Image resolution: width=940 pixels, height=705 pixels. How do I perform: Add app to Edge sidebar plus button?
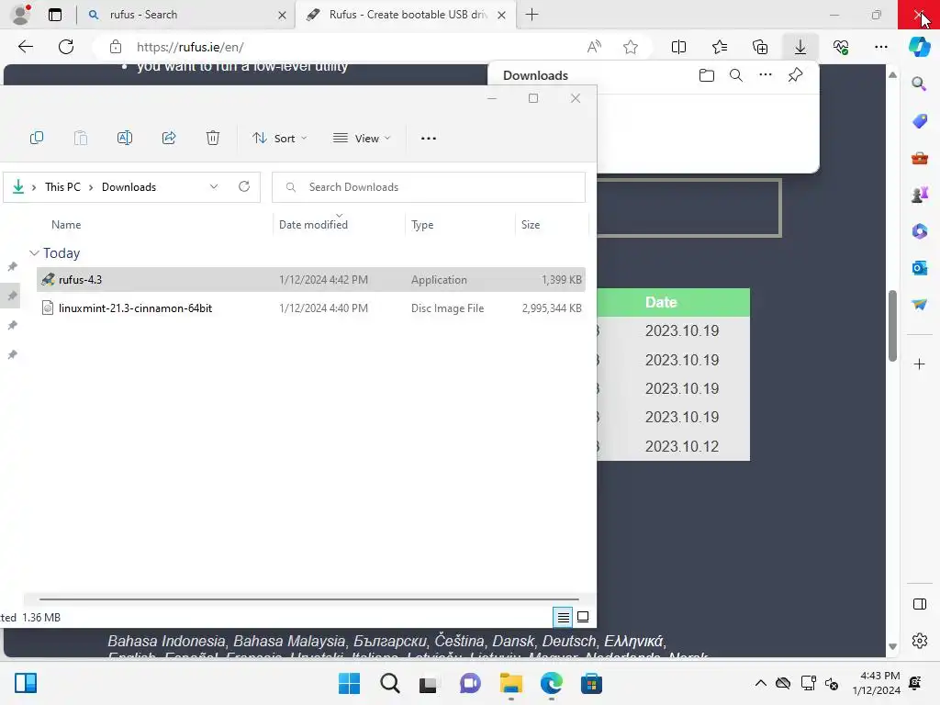pos(919,364)
